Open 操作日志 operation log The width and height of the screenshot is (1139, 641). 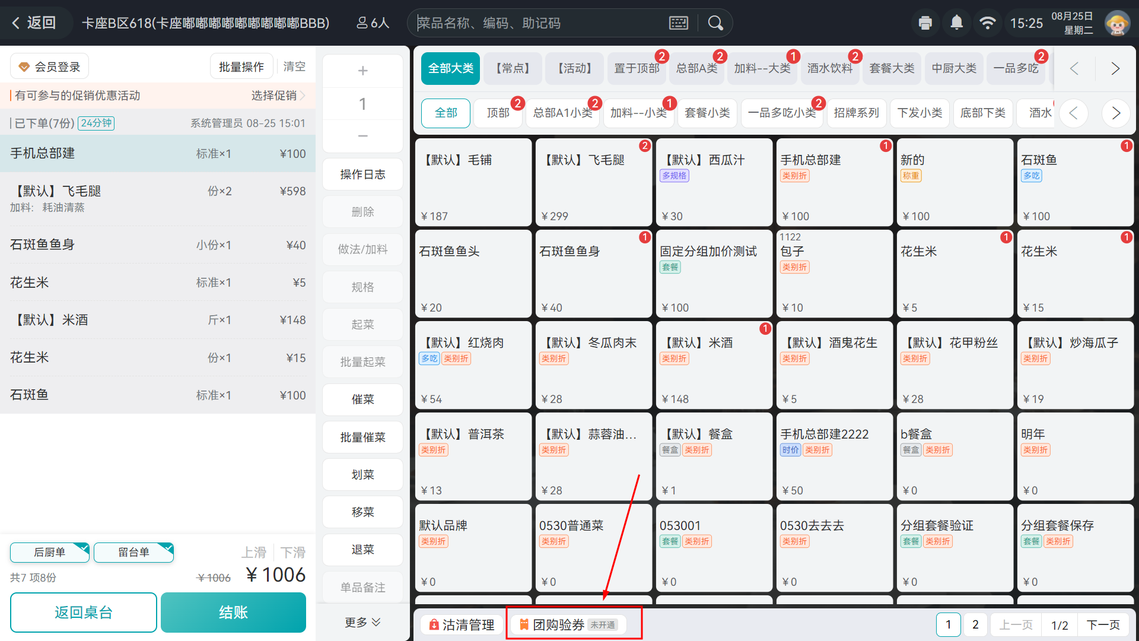coord(362,174)
